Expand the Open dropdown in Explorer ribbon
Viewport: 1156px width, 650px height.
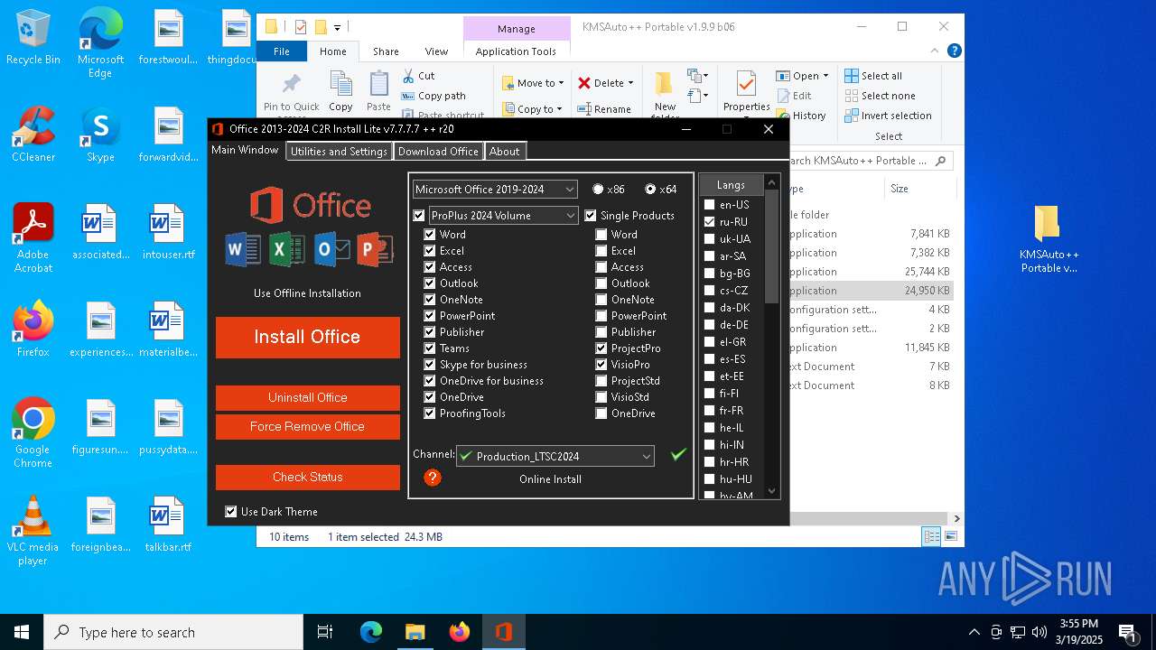[825, 76]
